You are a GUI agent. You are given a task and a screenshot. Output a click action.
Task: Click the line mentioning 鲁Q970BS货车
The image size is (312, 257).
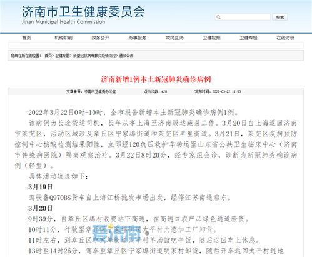pyautogui.click(x=129, y=198)
